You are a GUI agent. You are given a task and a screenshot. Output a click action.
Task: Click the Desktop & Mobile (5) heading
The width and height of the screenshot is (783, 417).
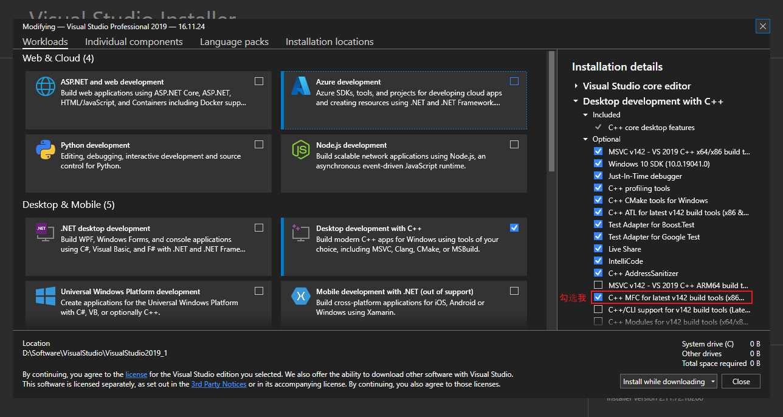[69, 205]
